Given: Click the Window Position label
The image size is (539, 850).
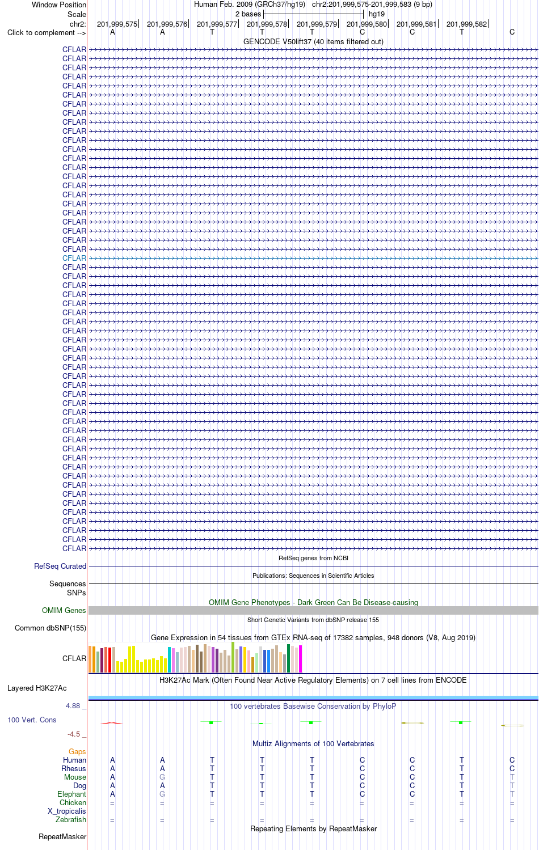Looking at the screenshot, I should [59, 5].
